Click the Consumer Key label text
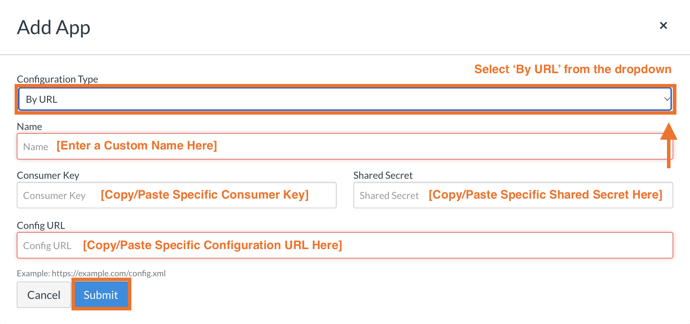 pyautogui.click(x=48, y=175)
